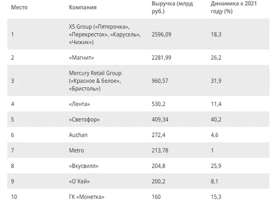Viewport: 271px width, 205px height.
Task: Click the 409,34 revenue cell
Action: tap(160, 119)
